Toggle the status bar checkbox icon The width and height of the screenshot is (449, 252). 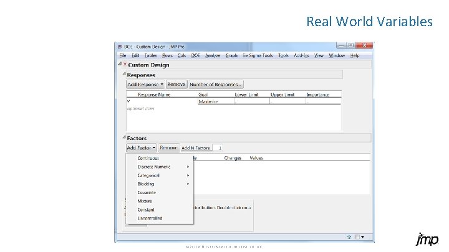pos(357,237)
